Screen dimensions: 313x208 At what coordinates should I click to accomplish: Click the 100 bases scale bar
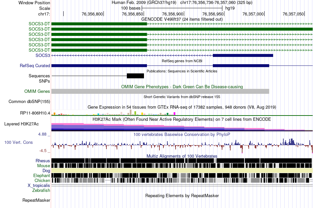click(x=182, y=8)
